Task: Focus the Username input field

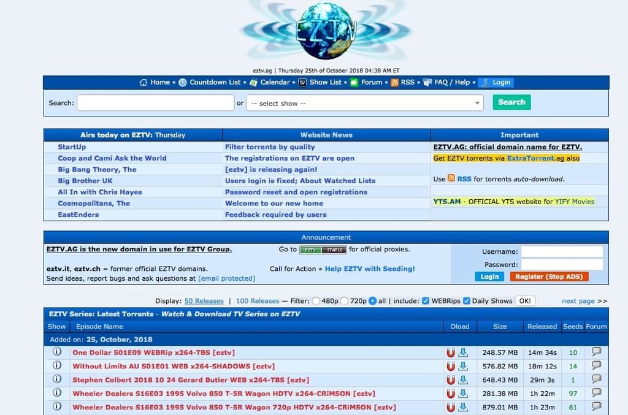Action: [x=562, y=251]
